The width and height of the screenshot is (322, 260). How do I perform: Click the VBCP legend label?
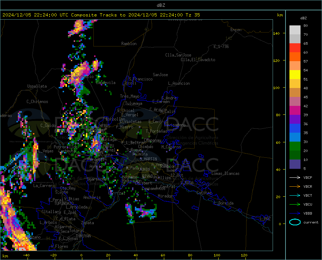click(308, 177)
